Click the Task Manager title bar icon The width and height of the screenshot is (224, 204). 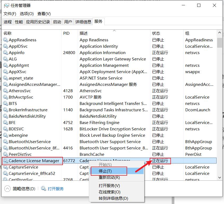[6, 6]
